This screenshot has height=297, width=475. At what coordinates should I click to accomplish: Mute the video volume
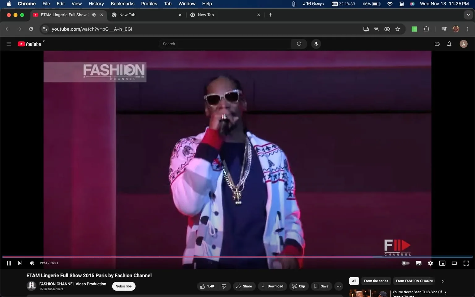[x=32, y=263]
